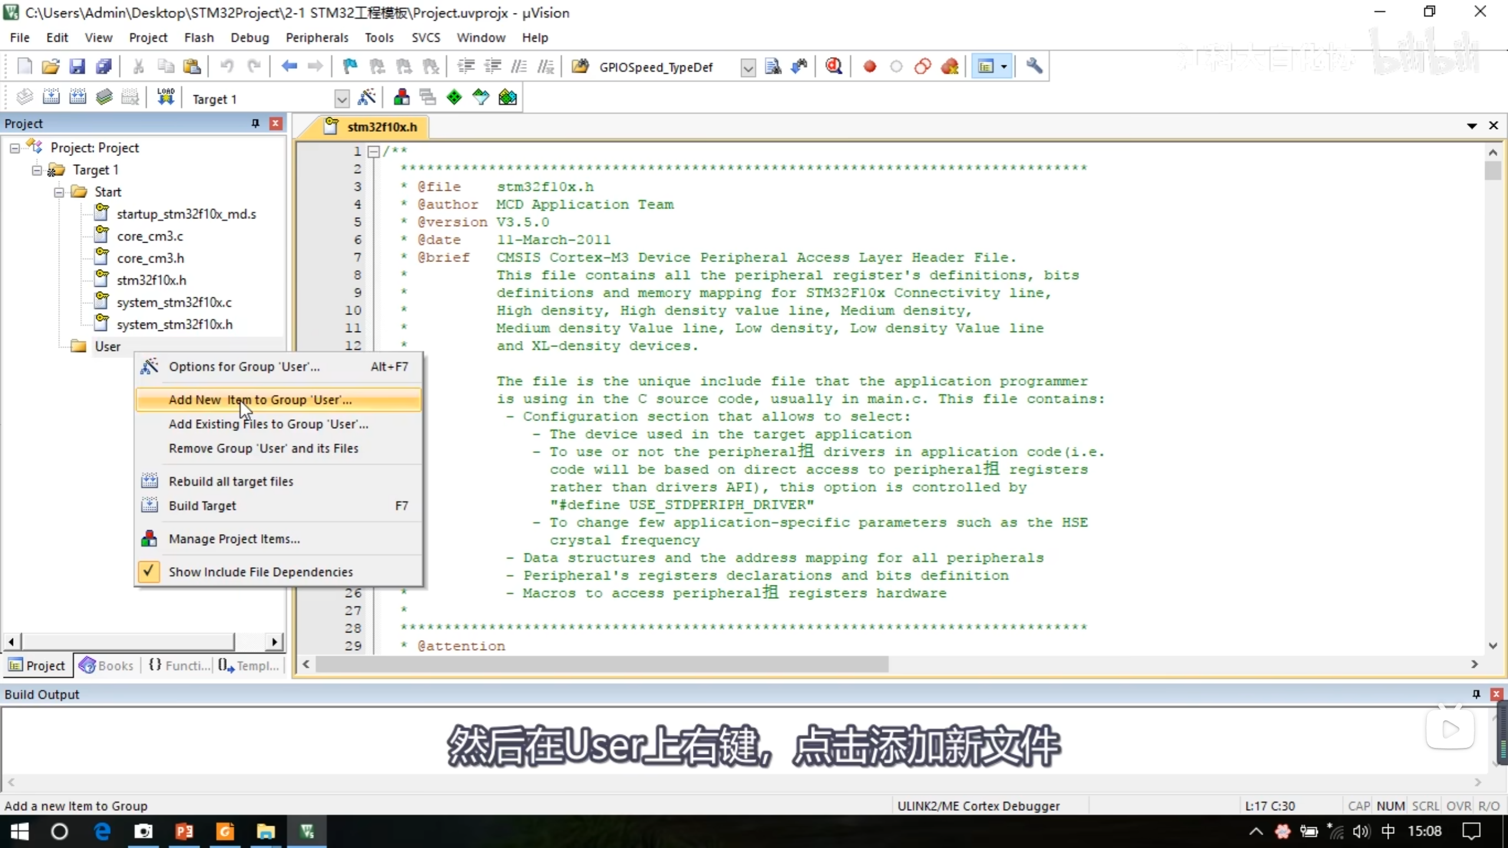Open the Target 1 dropdown

coord(342,98)
